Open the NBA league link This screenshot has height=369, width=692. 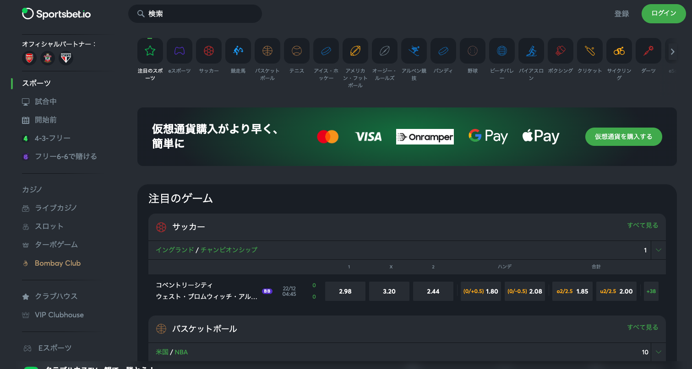(x=181, y=352)
